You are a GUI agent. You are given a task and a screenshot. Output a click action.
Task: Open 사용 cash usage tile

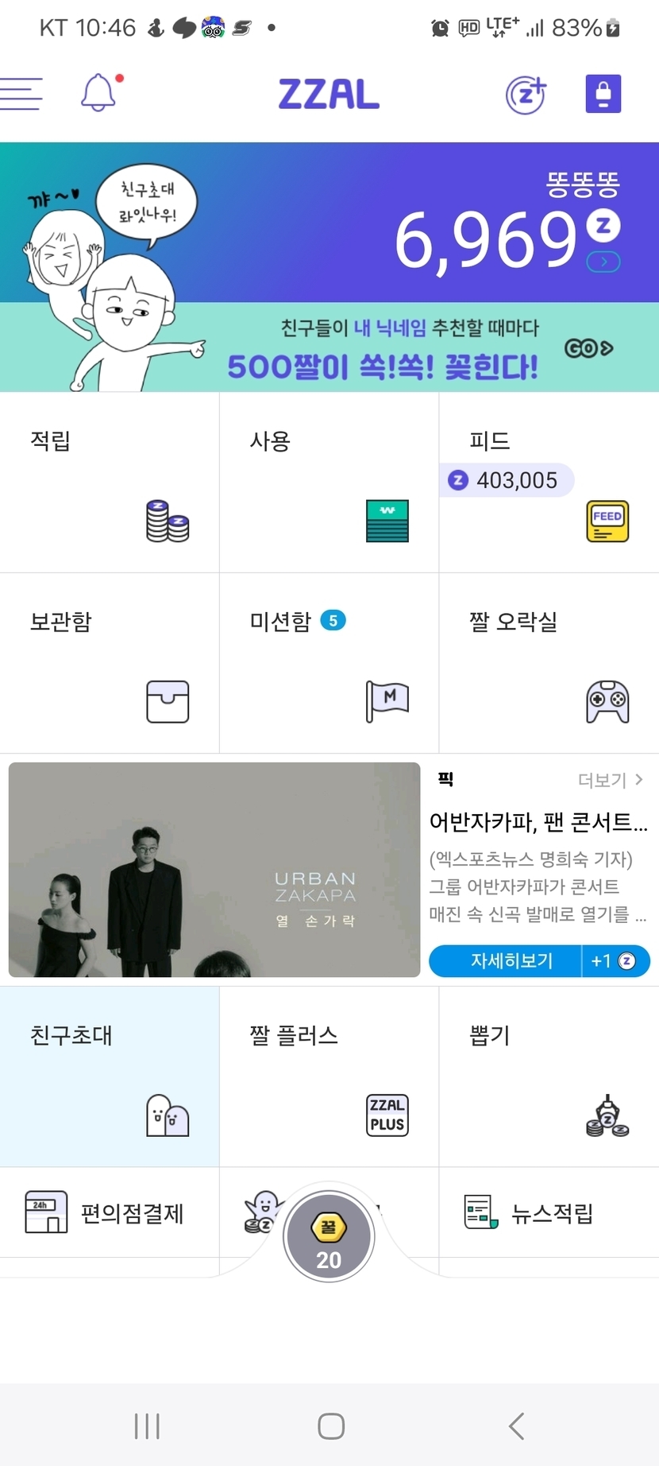(329, 483)
